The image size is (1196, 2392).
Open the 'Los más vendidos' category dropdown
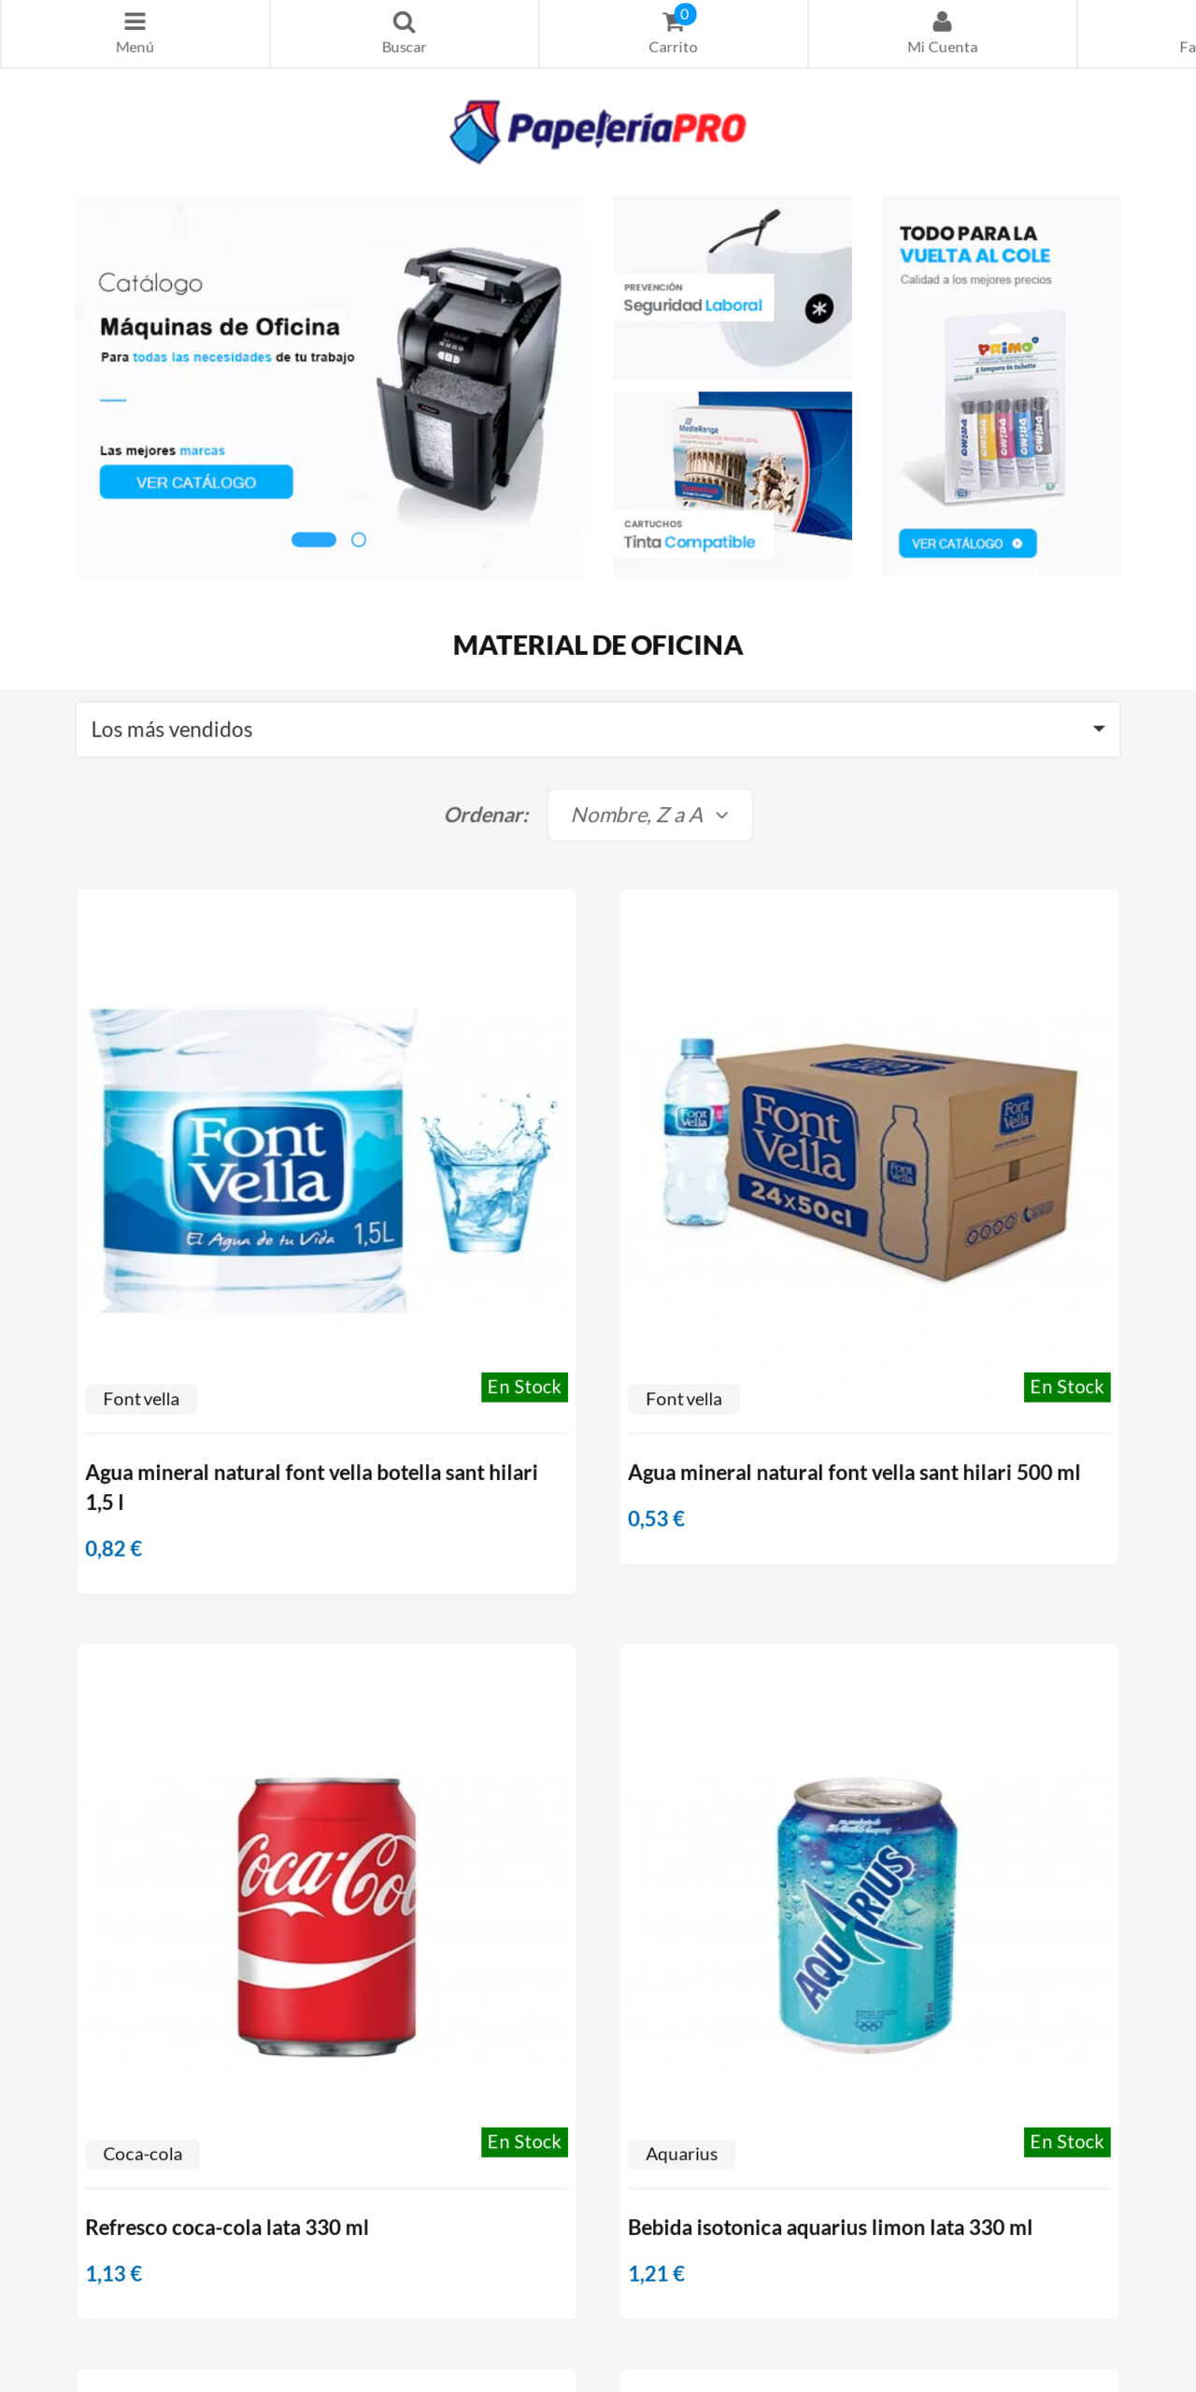pyautogui.click(x=598, y=730)
